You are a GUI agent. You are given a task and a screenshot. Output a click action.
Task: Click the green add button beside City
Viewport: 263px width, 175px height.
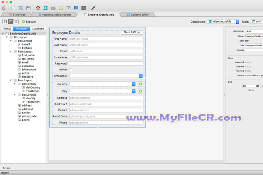point(141,91)
